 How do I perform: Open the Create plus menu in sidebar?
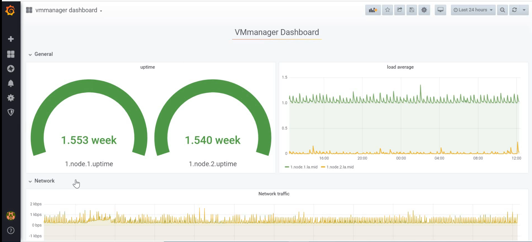coord(11,39)
